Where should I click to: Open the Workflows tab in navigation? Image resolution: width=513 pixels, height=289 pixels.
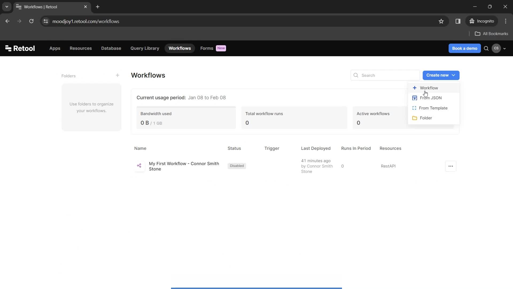click(180, 48)
